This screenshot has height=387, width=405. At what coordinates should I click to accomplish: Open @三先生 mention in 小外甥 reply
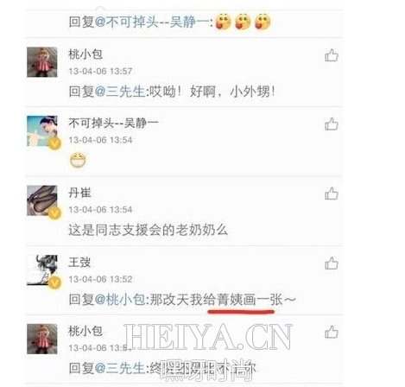(120, 92)
